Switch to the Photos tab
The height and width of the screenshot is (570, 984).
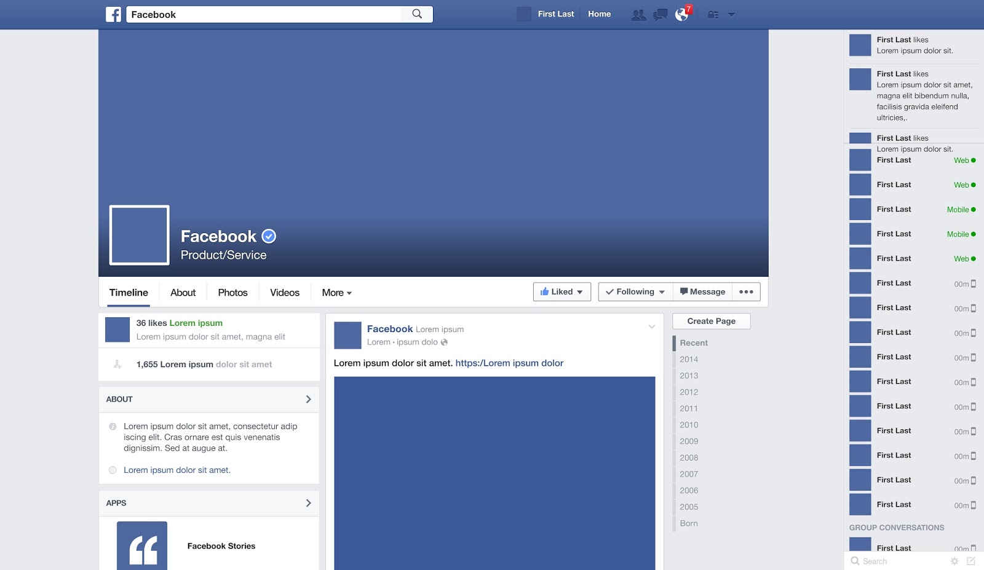[232, 293]
